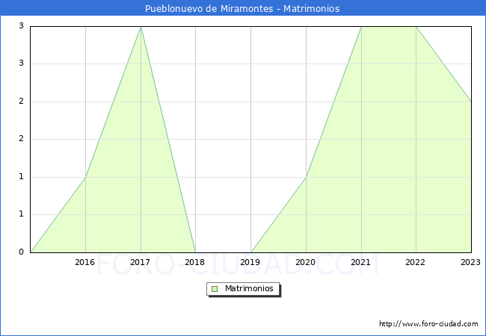Select the 2023 x-axis label
486x336 pixels.
pyautogui.click(x=470, y=262)
